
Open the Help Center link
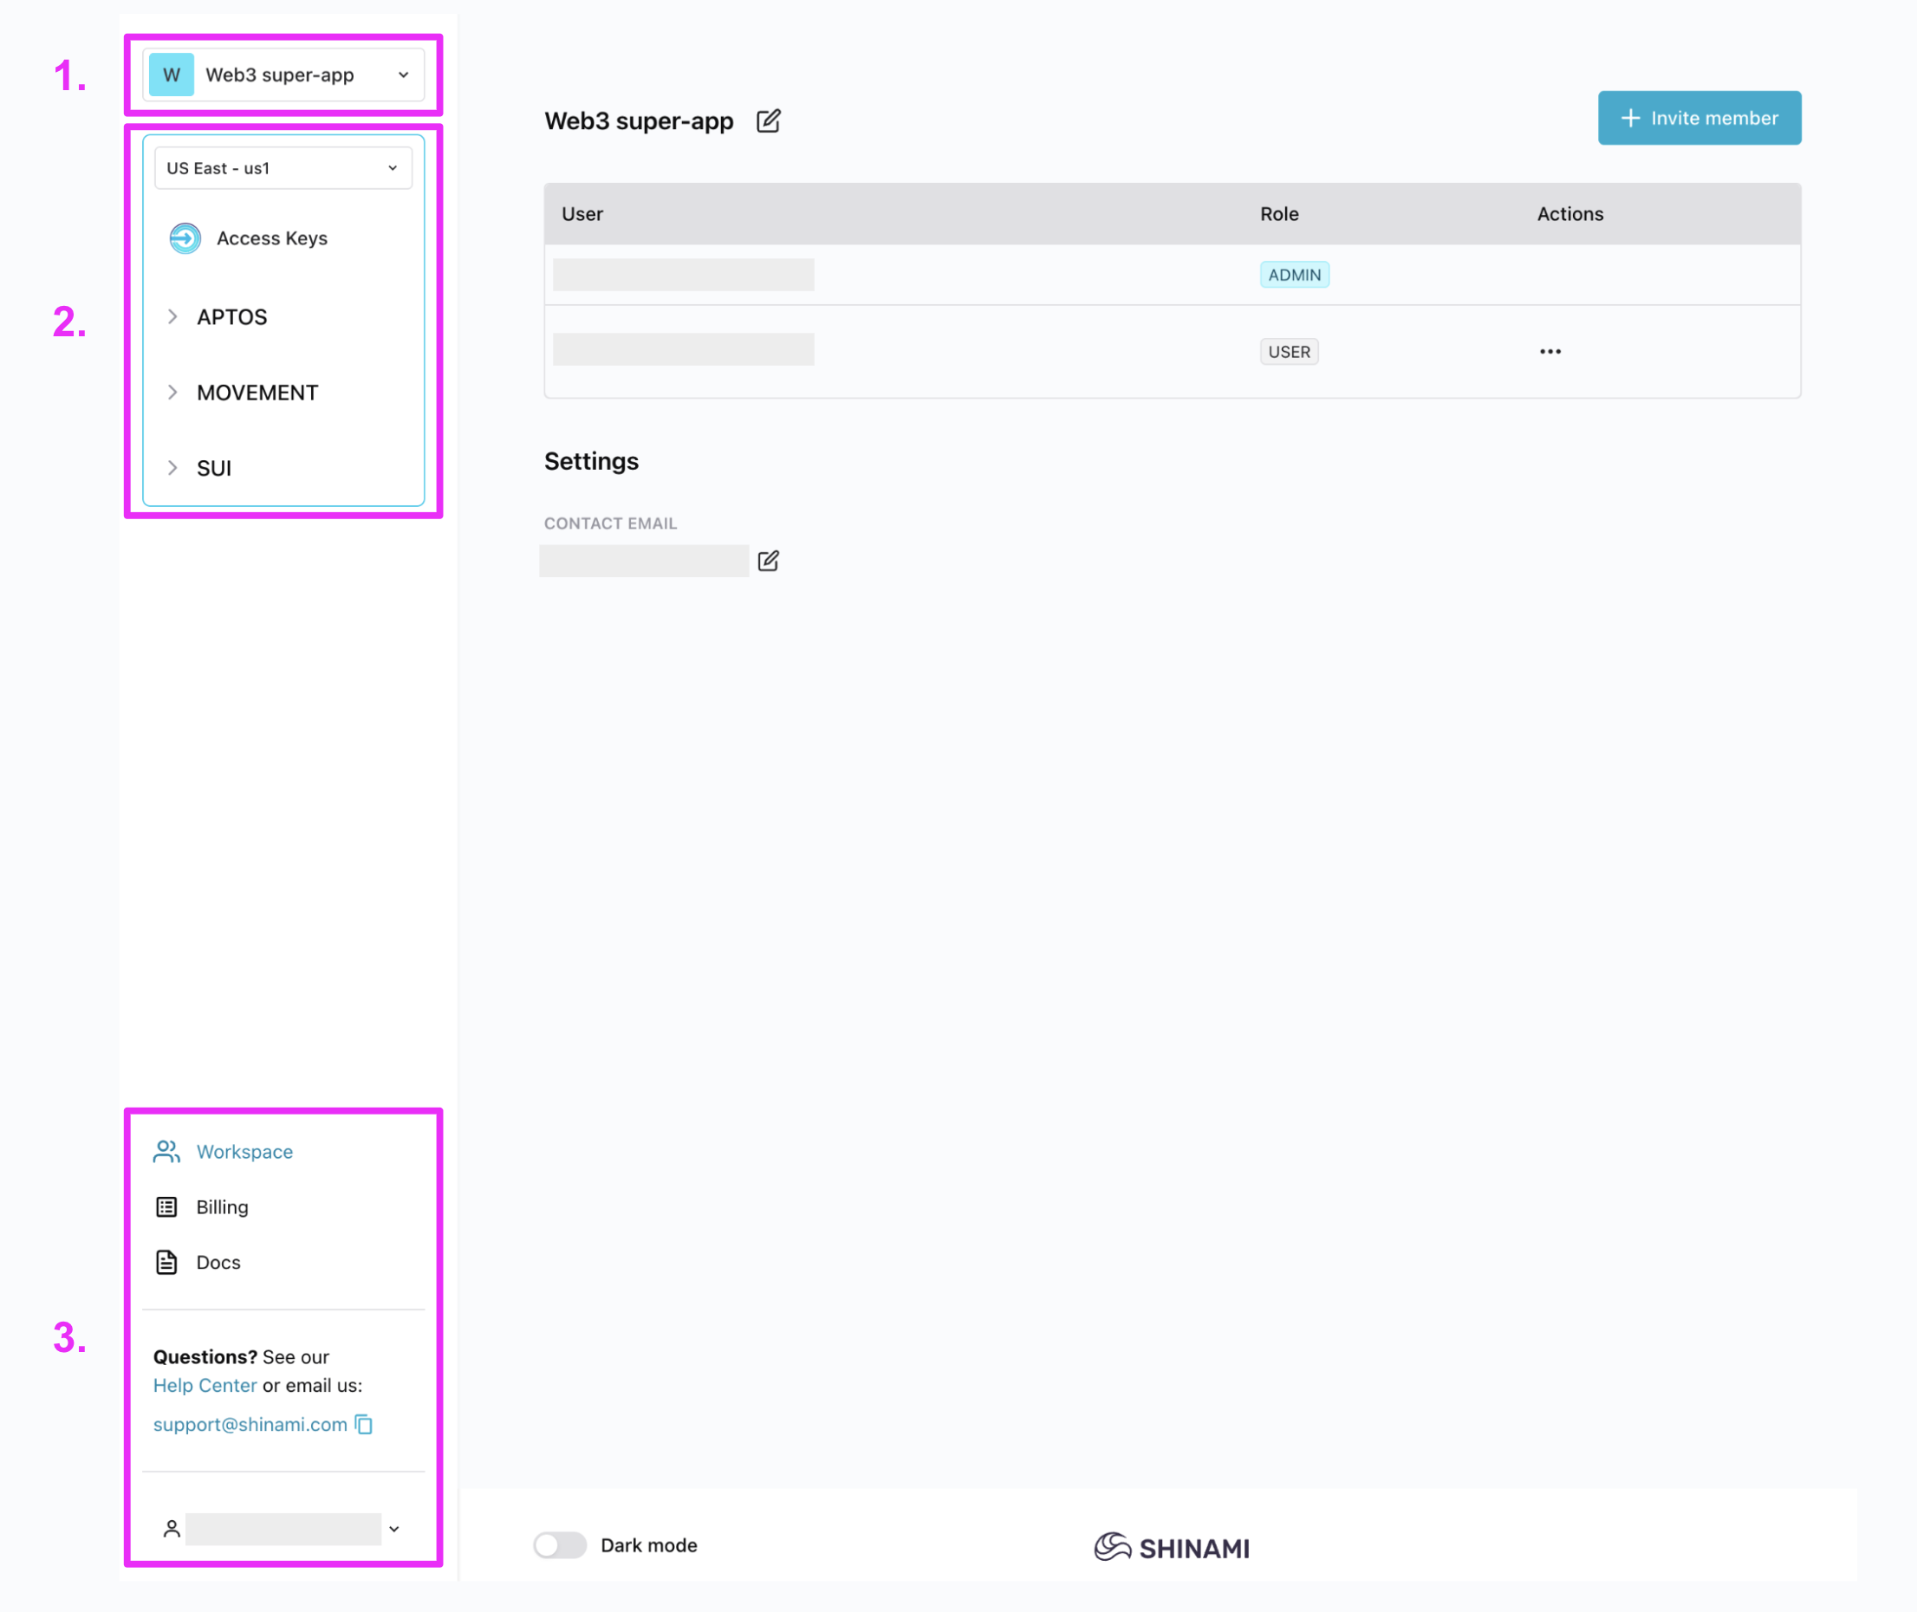point(205,1386)
